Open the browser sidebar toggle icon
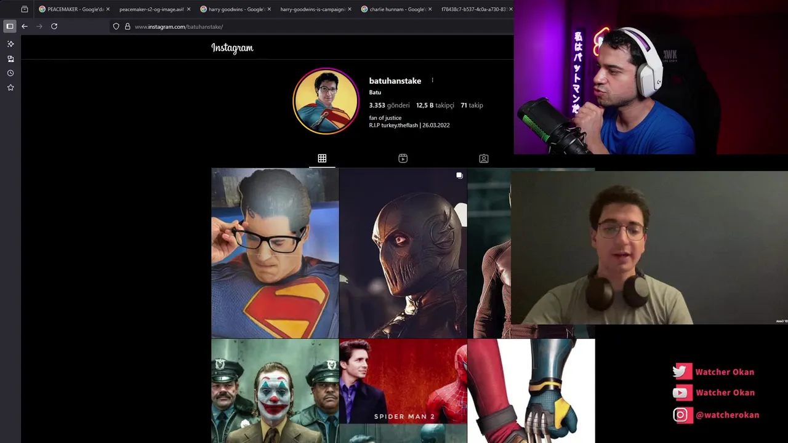Image resolution: width=788 pixels, height=443 pixels. pos(10,26)
